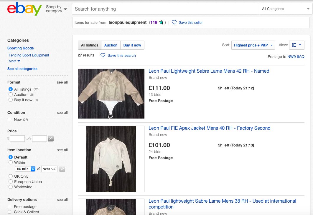Click 24 bids text
The width and height of the screenshot is (313, 215).
tap(155, 152)
